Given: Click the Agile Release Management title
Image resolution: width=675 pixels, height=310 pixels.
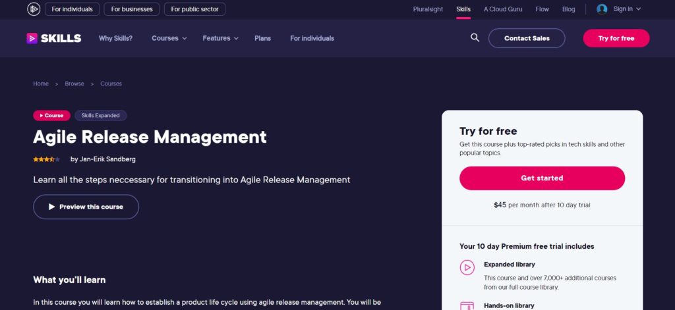Looking at the screenshot, I should 150,137.
